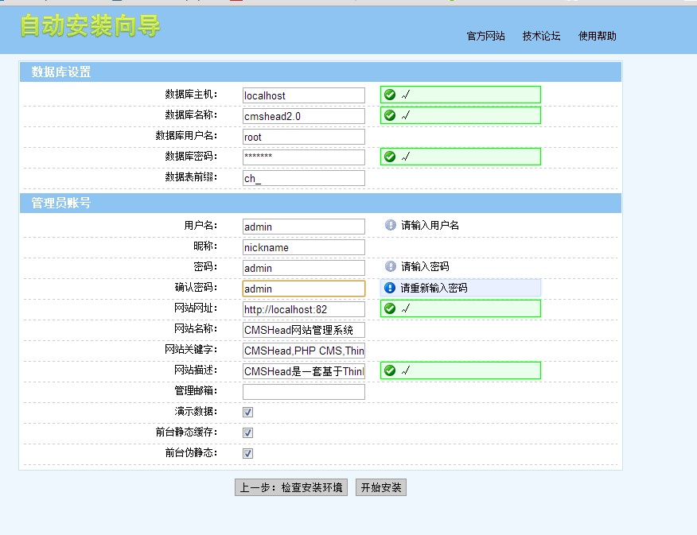Click the warning icon next to 请输入密码
The width and height of the screenshot is (697, 535).
click(x=390, y=266)
